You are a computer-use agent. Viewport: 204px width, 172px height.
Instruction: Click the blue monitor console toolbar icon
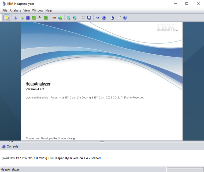tap(104, 18)
